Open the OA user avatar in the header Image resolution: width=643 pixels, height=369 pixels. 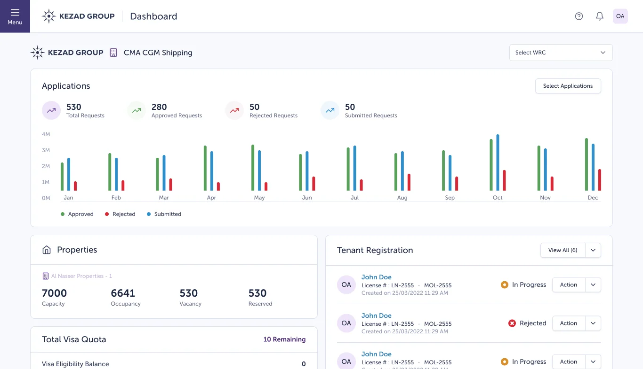(x=620, y=16)
